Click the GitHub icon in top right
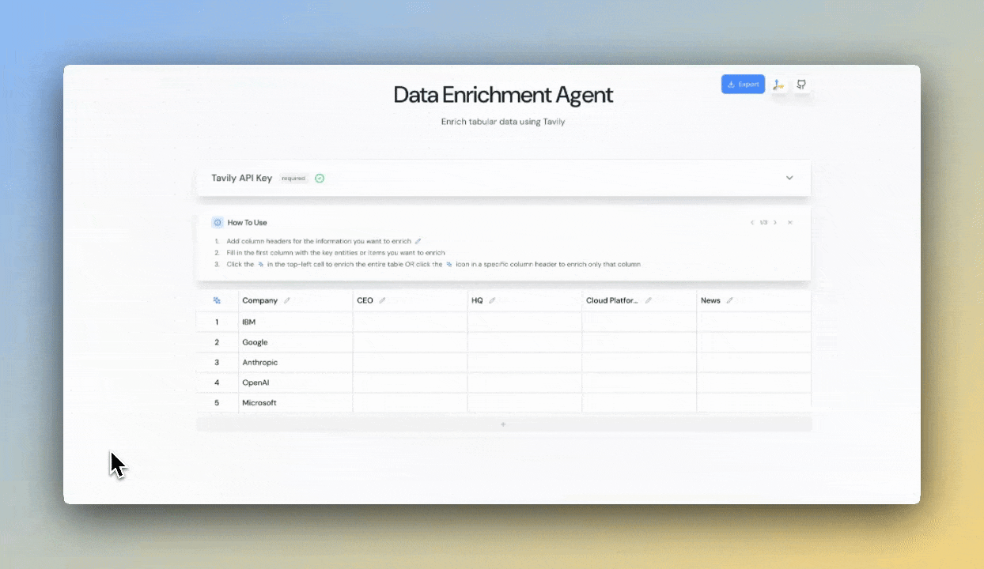Screen dimensions: 984x569 801,85
